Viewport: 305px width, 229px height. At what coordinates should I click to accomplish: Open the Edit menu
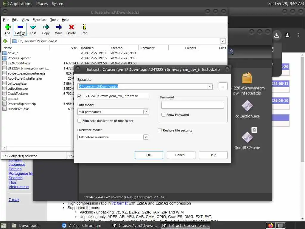[15, 20]
